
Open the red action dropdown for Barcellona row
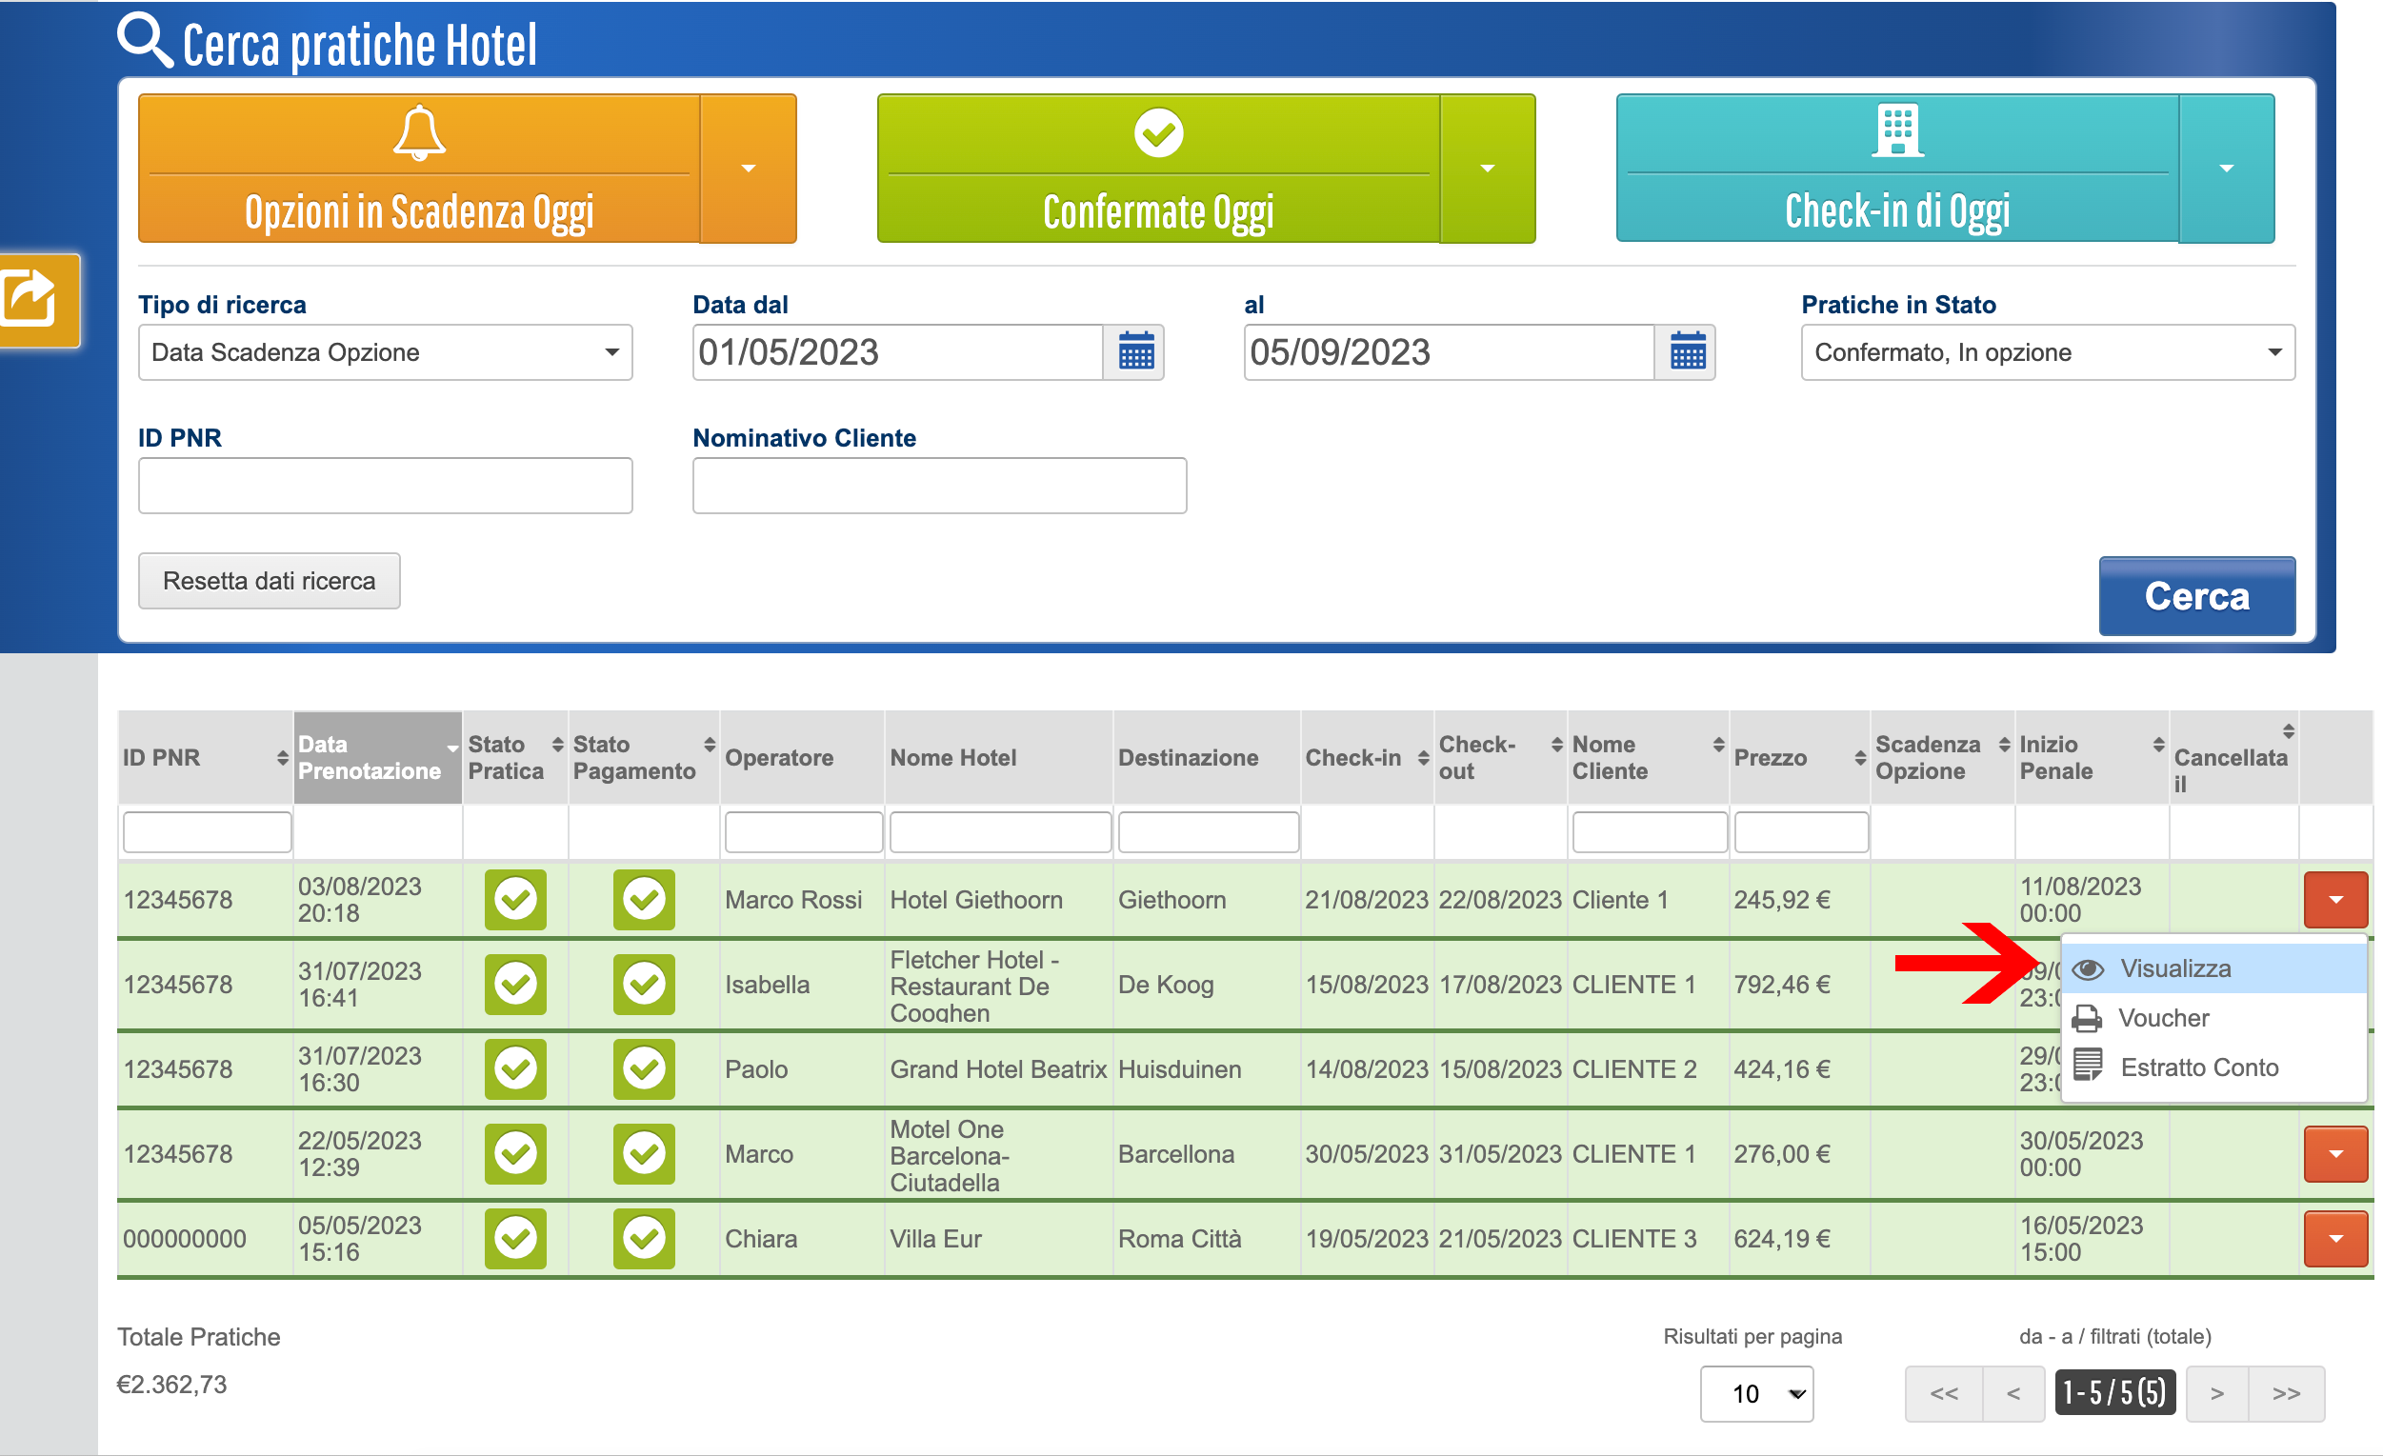click(2334, 1153)
